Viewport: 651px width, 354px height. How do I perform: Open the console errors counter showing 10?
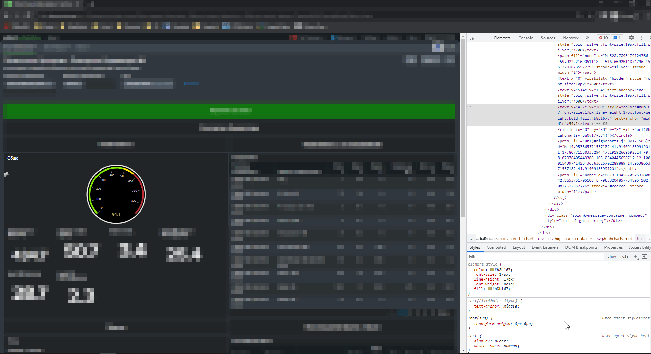tap(603, 38)
